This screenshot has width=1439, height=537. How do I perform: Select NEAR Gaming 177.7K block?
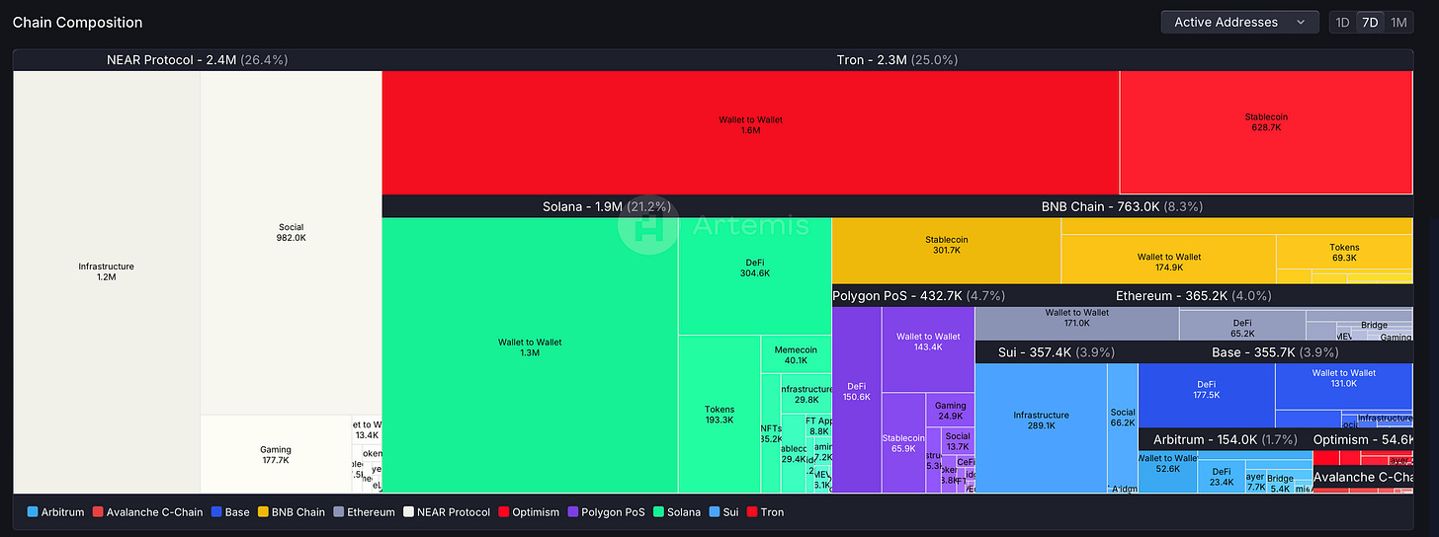coord(276,454)
